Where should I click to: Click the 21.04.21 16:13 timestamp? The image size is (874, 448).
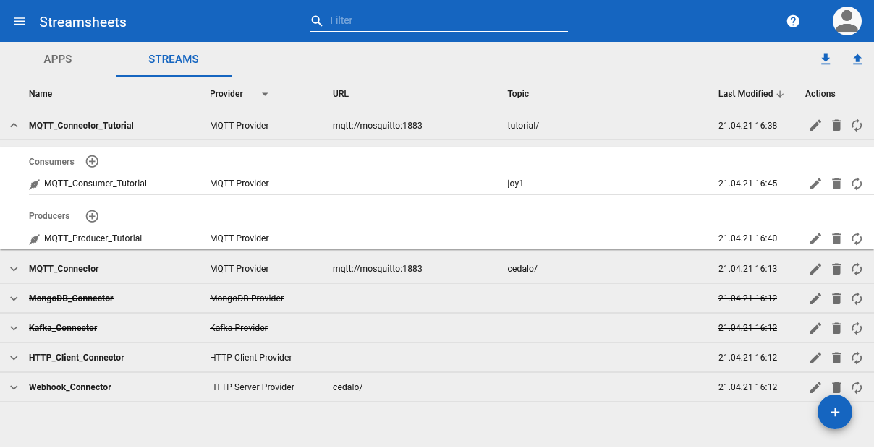748,269
